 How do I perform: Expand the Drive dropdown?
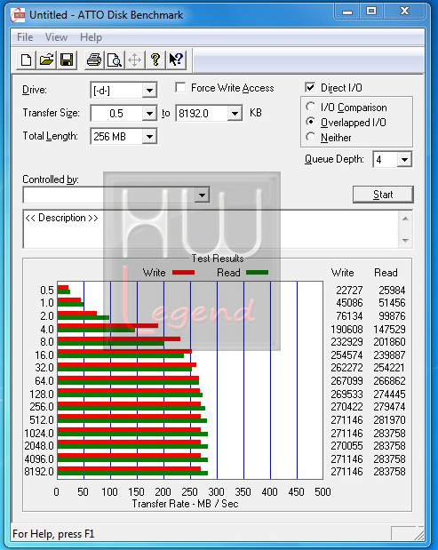pyautogui.click(x=149, y=91)
